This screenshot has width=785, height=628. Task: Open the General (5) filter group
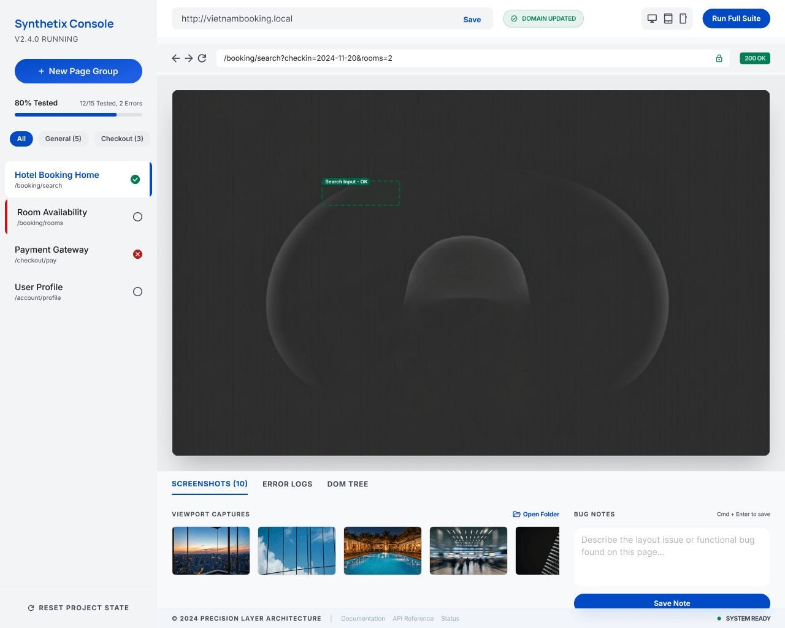click(x=63, y=139)
